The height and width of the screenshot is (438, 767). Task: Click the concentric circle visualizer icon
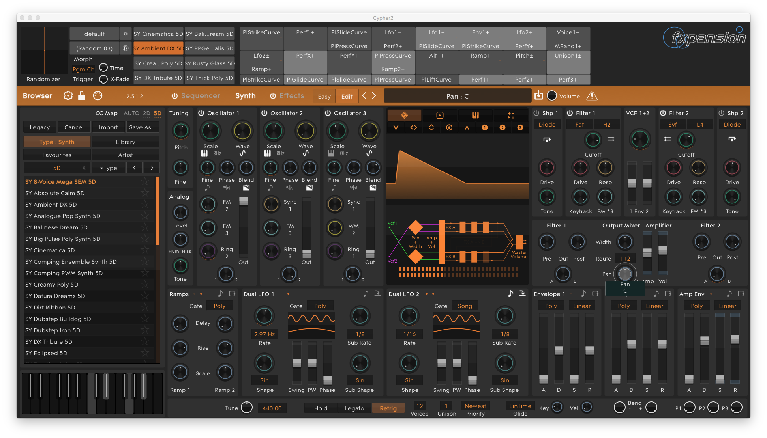click(449, 127)
